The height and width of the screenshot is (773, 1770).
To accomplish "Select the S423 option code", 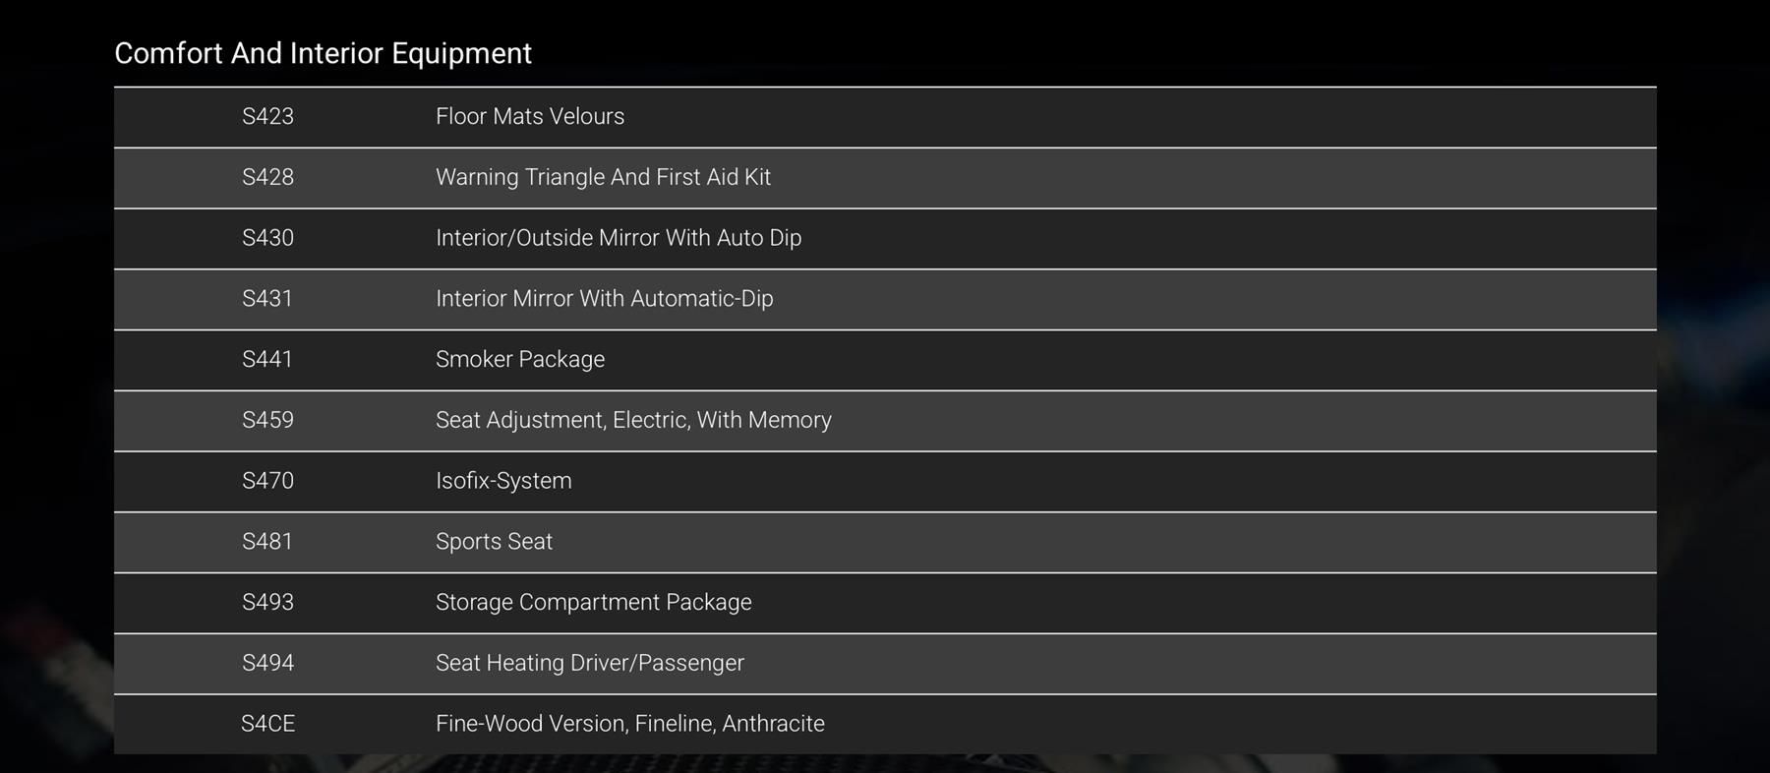I will (x=267, y=116).
